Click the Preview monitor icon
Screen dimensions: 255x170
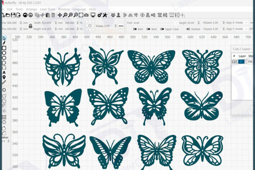point(93,15)
